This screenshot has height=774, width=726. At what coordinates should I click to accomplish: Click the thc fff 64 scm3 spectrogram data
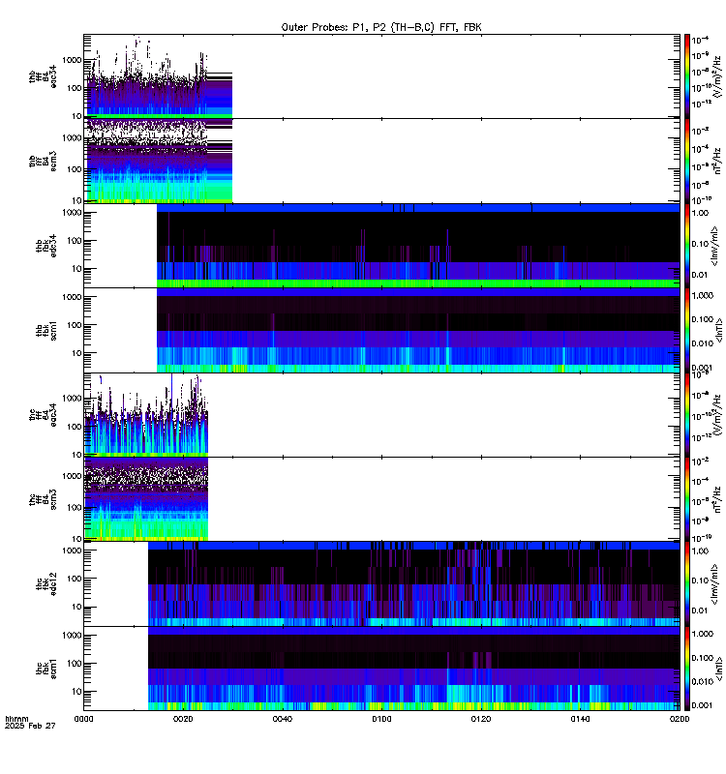146,499
